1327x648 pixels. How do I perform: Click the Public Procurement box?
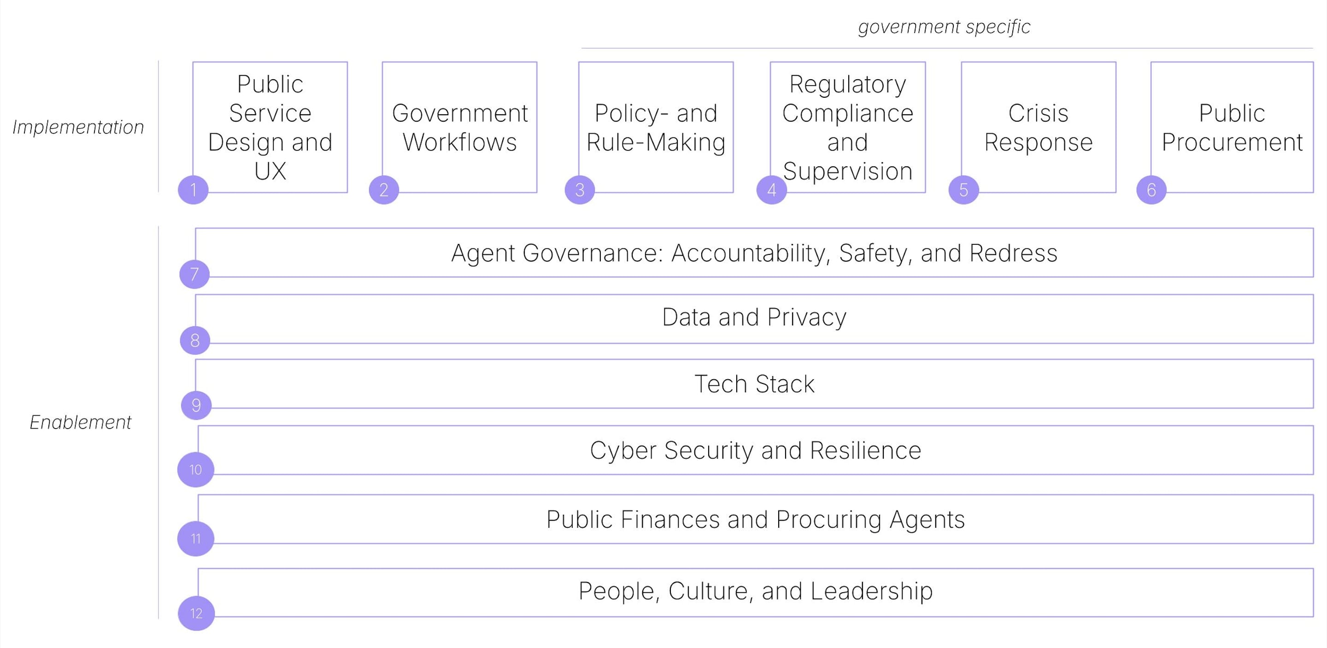(x=1232, y=127)
